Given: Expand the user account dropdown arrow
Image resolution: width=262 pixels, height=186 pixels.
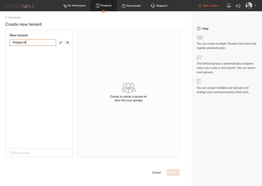Looking at the screenshot, I should pyautogui.click(x=255, y=5).
